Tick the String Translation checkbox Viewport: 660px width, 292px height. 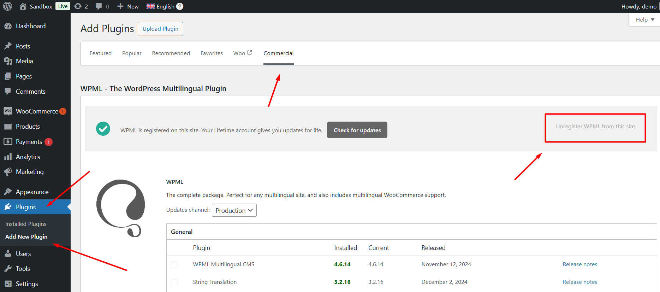pos(174,282)
